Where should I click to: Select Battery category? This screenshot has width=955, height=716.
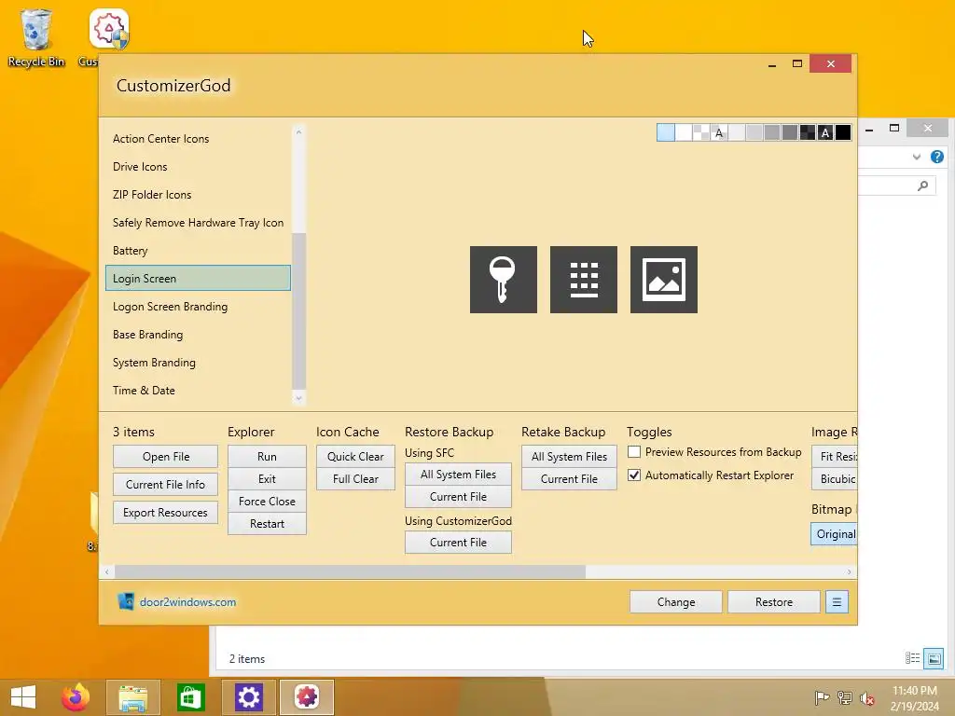198,251
